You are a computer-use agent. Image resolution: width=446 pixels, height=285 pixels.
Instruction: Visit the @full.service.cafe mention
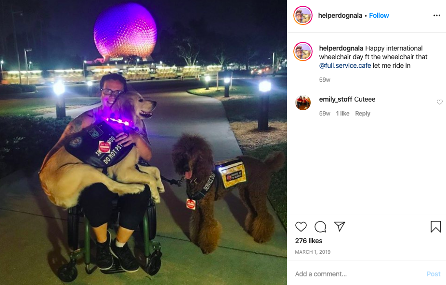[x=345, y=65]
